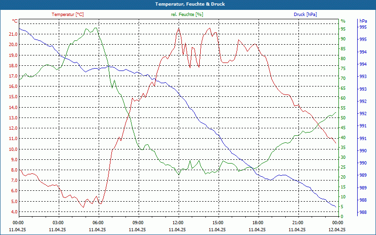
Task: Click the green '75' humidity axis value
Action: click(x=343, y=69)
